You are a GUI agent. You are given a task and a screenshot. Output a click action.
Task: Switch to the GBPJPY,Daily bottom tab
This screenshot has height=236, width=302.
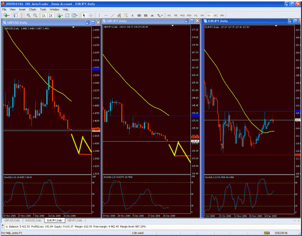click(75, 220)
